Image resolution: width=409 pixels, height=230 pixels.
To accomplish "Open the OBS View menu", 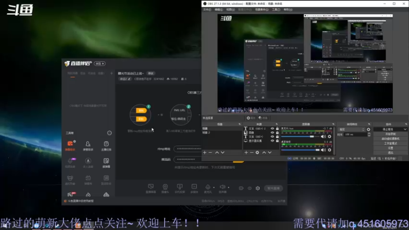I will pyautogui.click(x=231, y=10).
